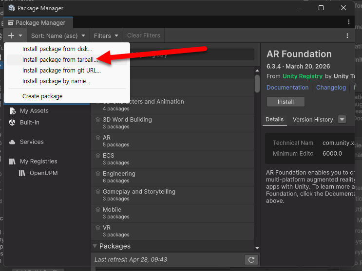
Task: Select My Assets in the sidebar
Action: coord(34,111)
